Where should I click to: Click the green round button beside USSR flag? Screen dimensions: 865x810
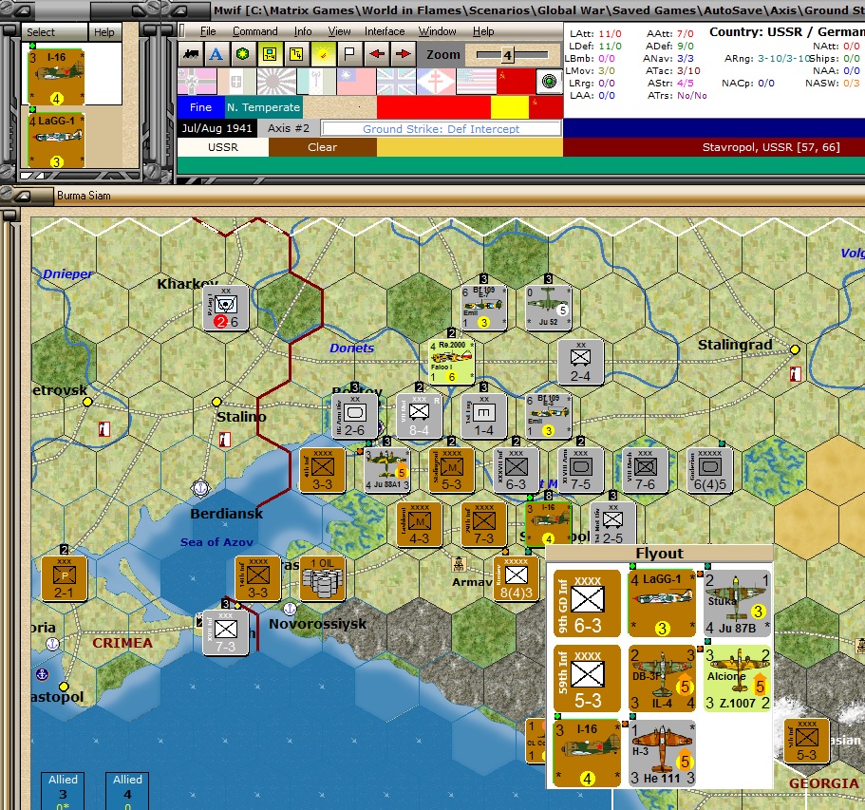(x=549, y=82)
